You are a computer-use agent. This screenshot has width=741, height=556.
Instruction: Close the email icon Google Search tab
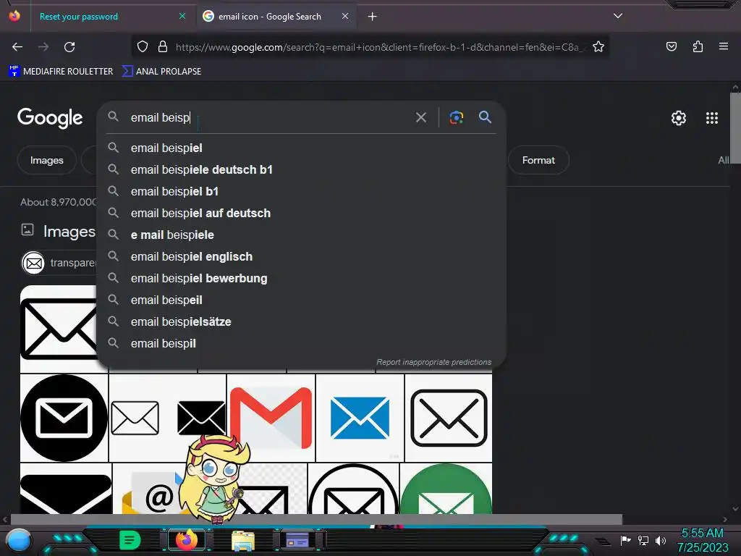pyautogui.click(x=345, y=16)
